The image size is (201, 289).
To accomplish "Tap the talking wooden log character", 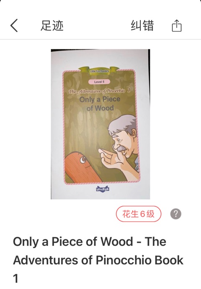I will 81,167.
